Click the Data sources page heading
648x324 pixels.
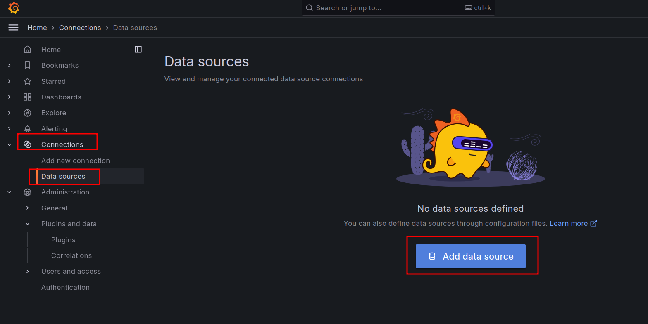click(x=207, y=61)
